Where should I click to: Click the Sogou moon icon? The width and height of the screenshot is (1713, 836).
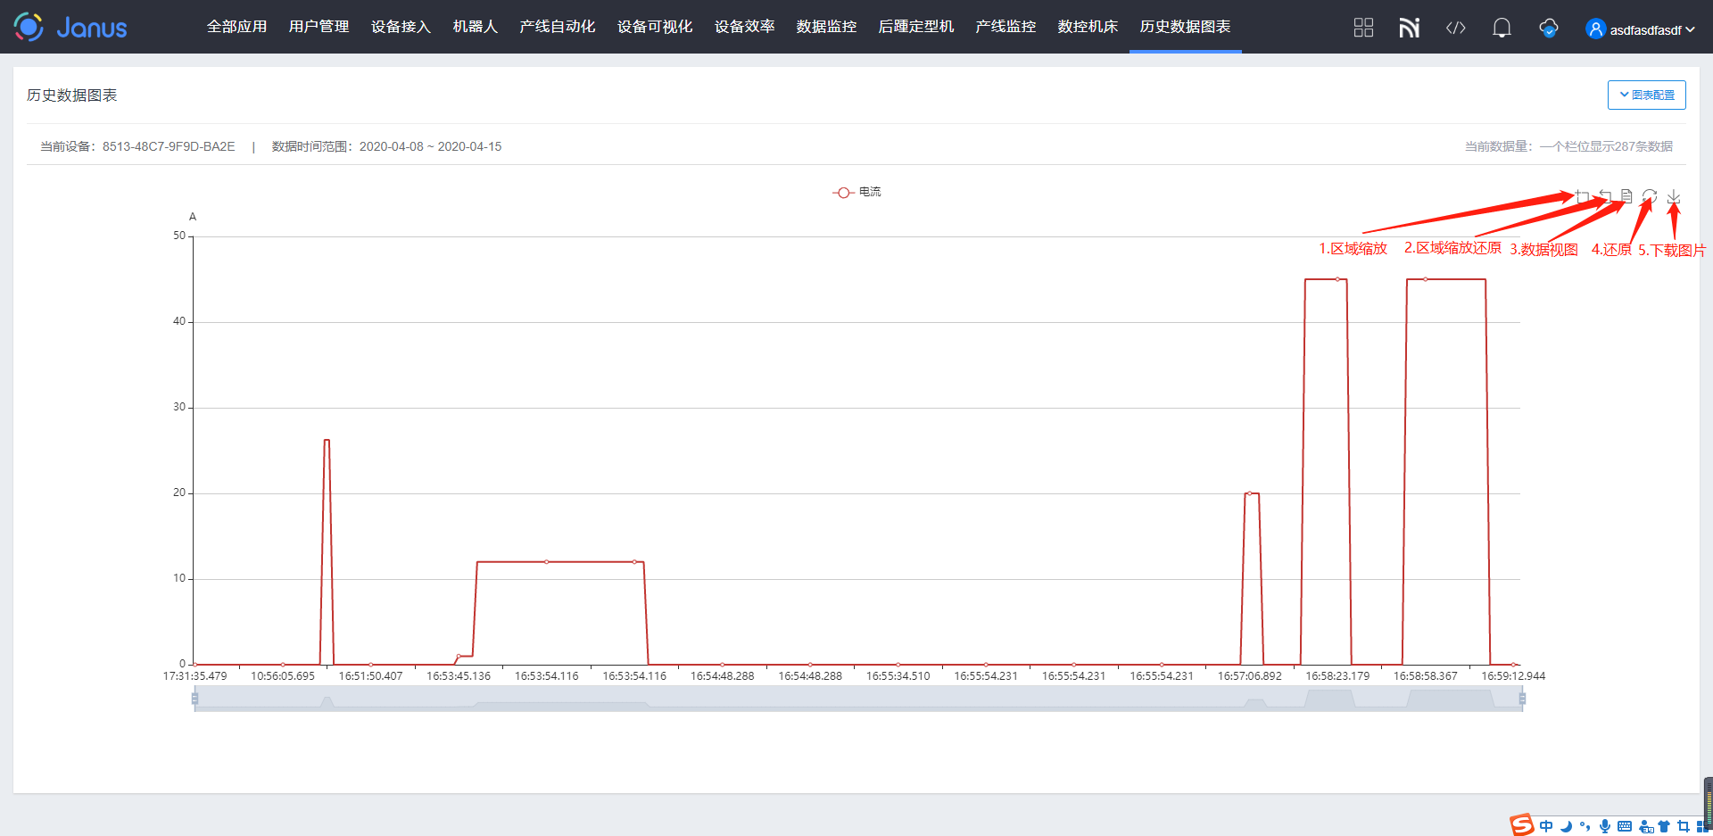point(1566,826)
